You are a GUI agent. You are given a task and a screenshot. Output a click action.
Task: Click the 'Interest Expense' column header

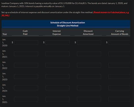57,32
